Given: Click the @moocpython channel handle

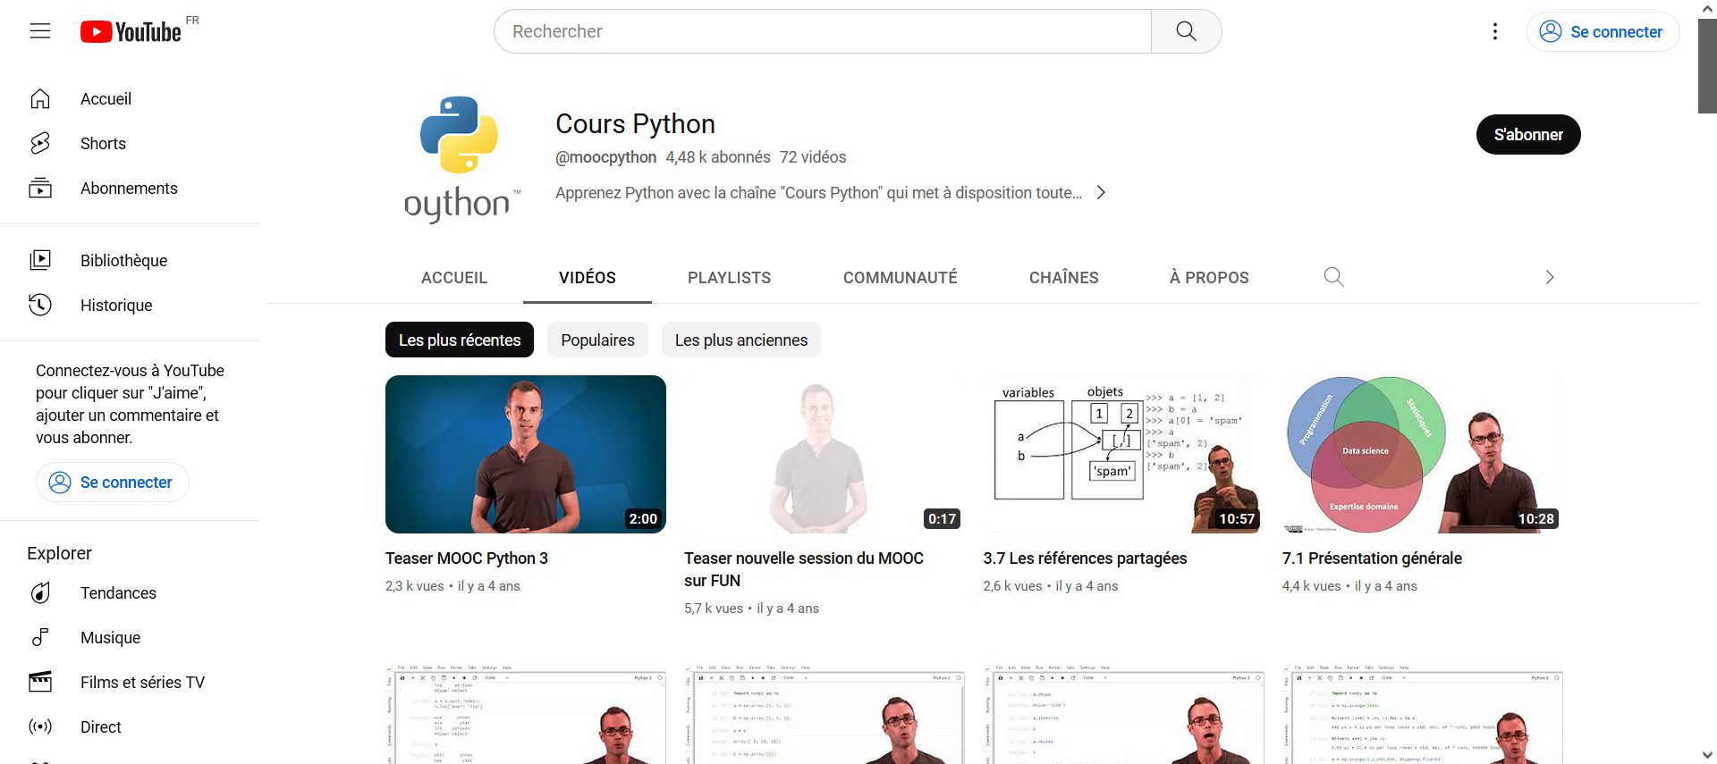Looking at the screenshot, I should pyautogui.click(x=605, y=157).
